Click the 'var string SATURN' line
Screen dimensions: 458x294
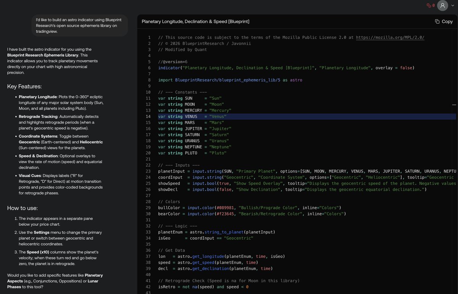(194, 135)
